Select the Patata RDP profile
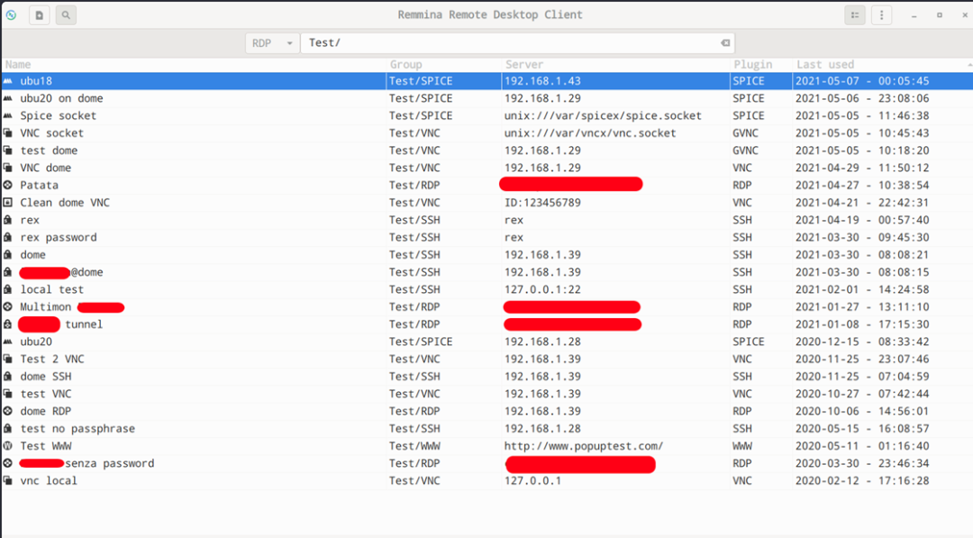 coord(39,185)
